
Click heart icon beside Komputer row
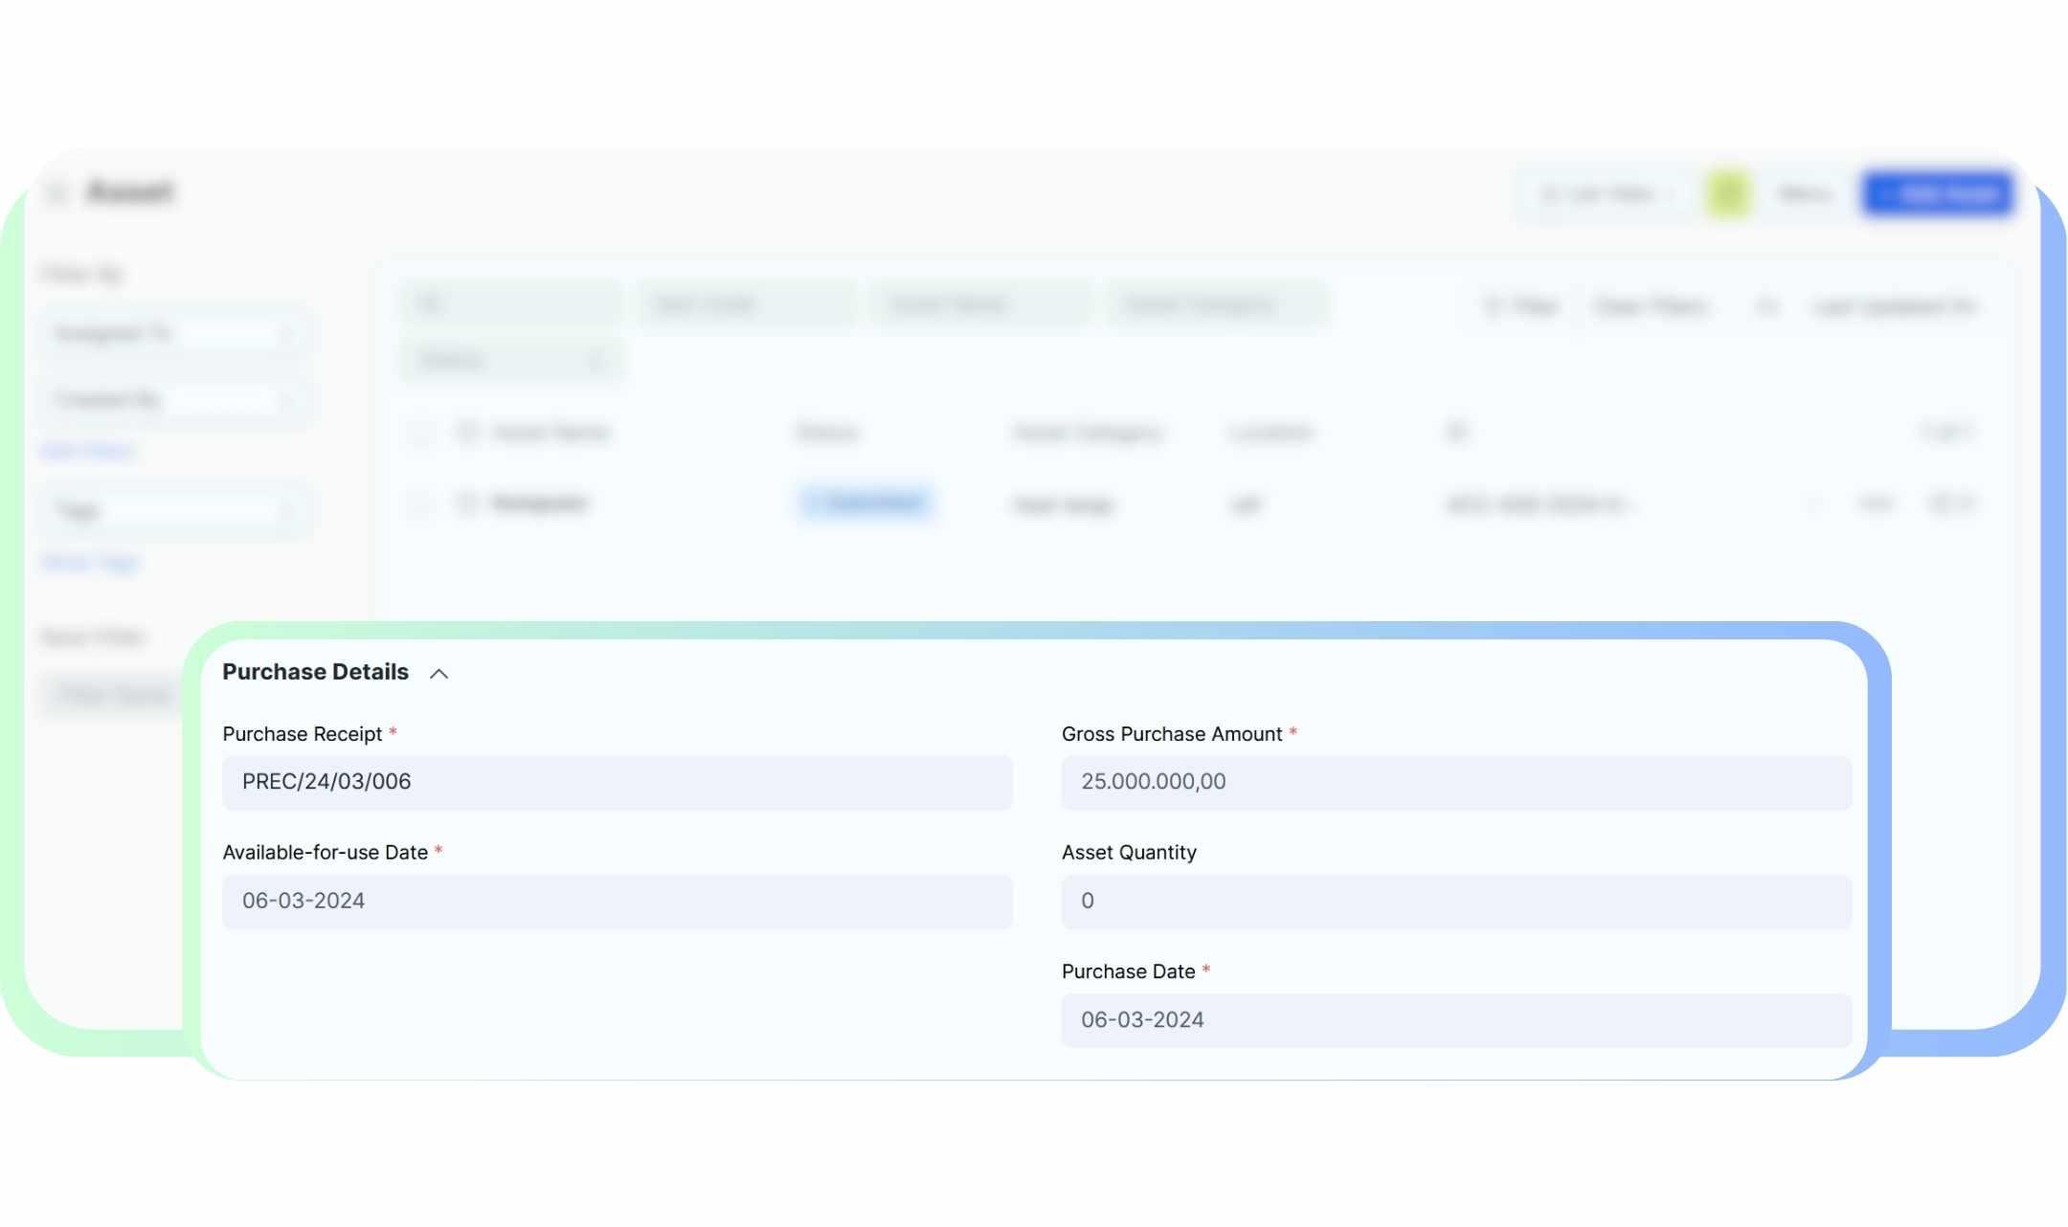[x=466, y=503]
